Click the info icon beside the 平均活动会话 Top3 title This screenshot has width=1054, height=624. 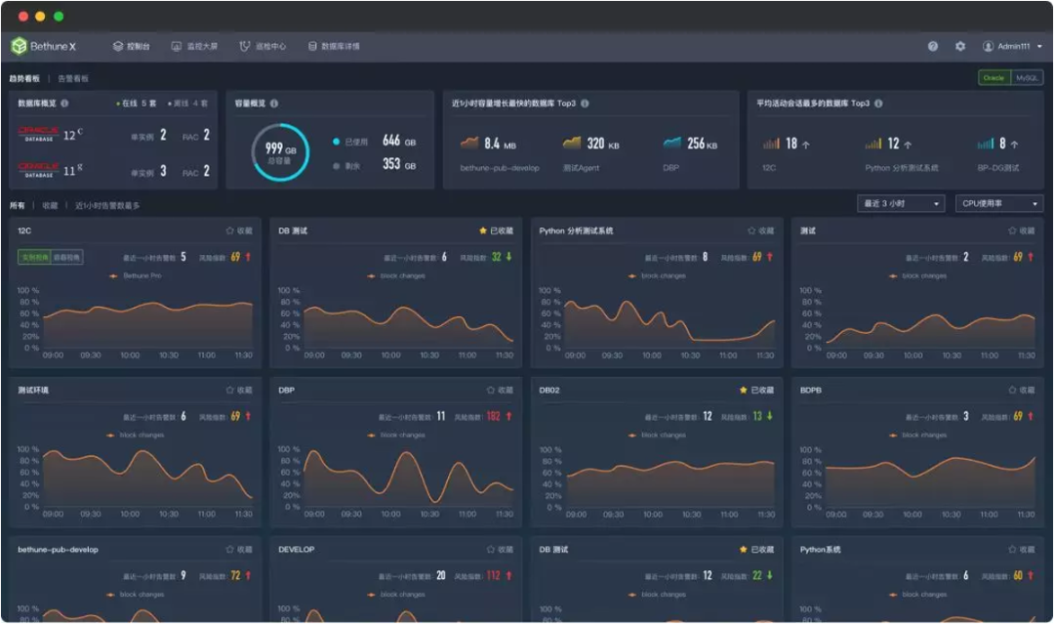tap(878, 104)
